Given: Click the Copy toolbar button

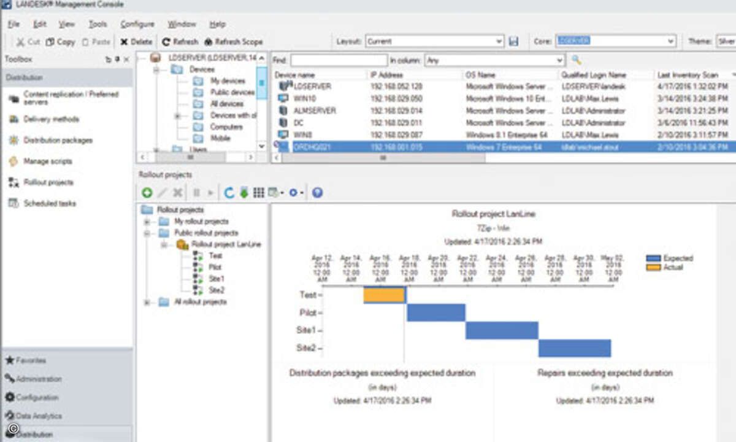Looking at the screenshot, I should click(60, 42).
